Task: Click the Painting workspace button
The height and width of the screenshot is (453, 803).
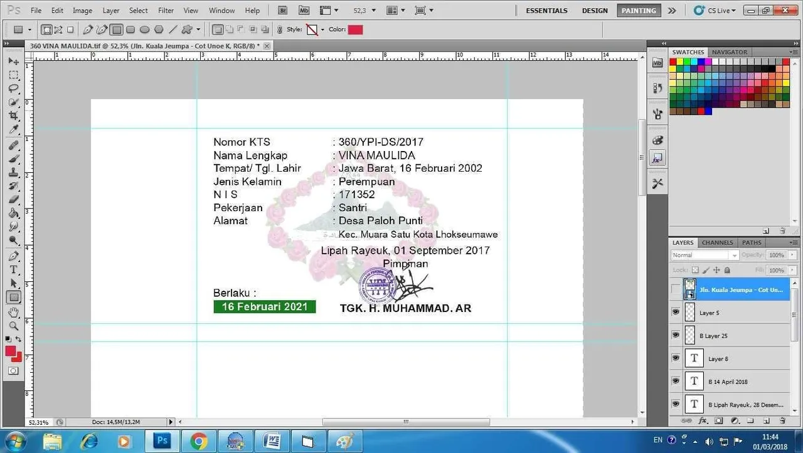Action: coord(639,10)
